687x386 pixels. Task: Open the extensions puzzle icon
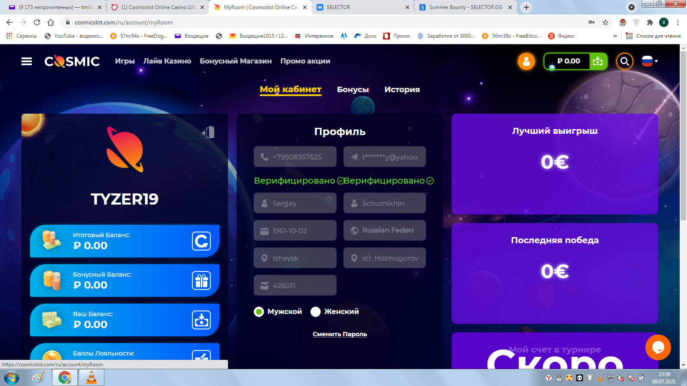(x=650, y=22)
